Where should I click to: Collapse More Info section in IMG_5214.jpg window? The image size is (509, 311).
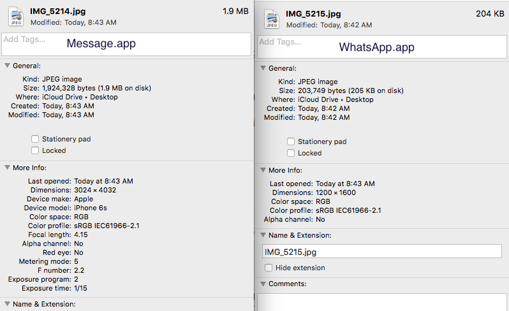pos(7,168)
